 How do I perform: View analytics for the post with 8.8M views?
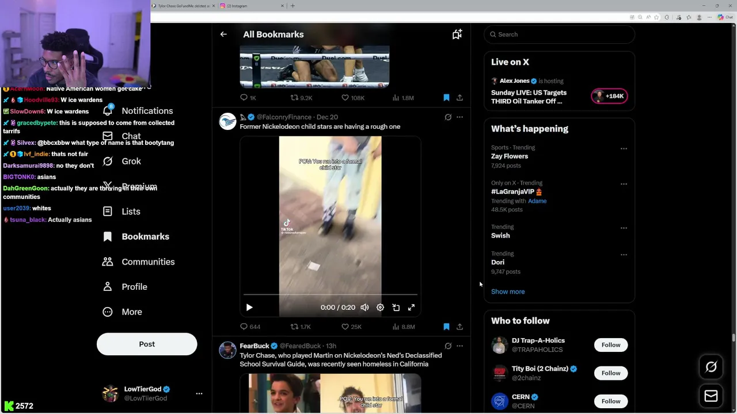(403, 327)
